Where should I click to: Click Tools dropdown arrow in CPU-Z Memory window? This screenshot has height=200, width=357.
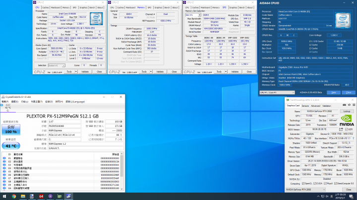click(151, 72)
